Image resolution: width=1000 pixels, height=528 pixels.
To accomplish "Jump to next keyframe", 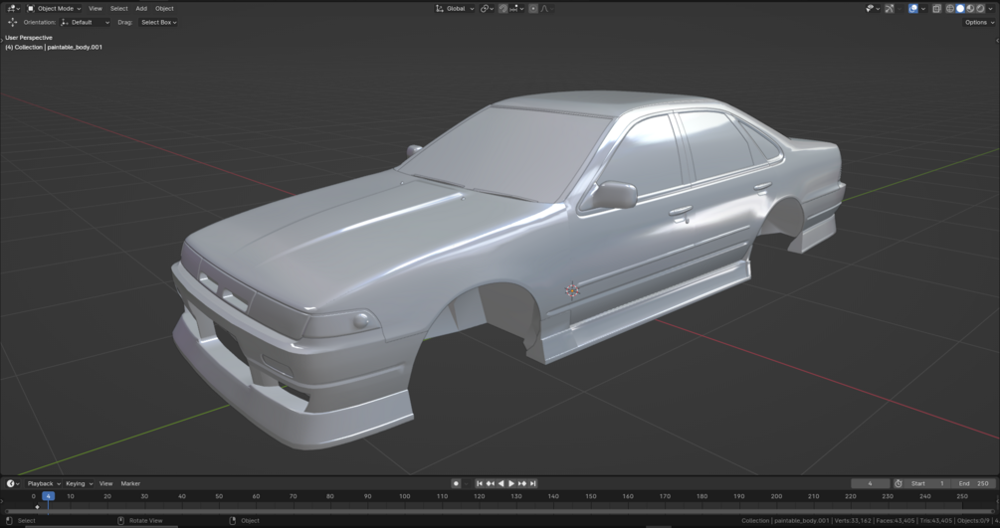I will [x=522, y=483].
